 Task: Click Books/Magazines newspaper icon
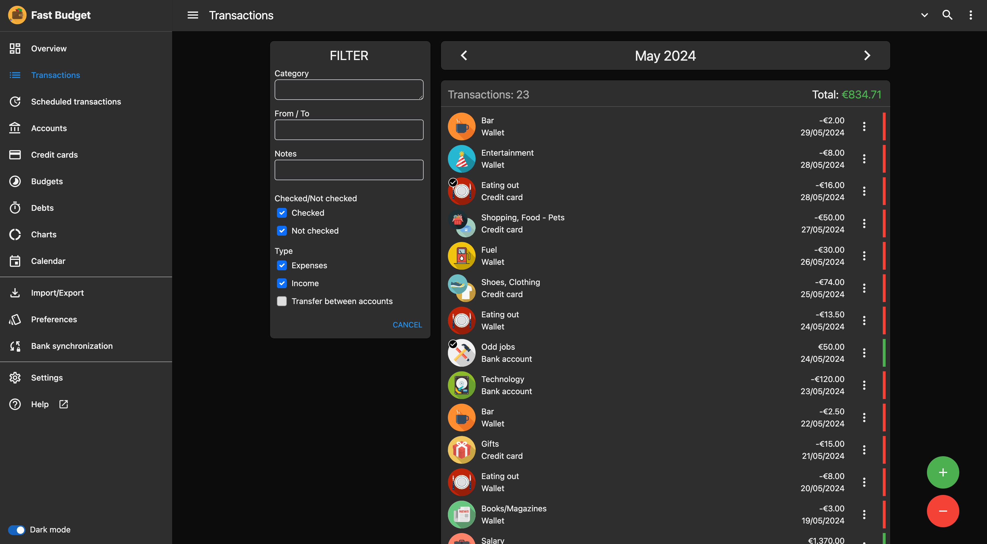(x=461, y=515)
